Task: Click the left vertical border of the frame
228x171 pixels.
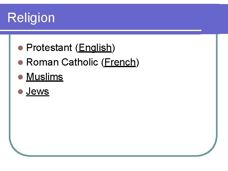Action: (9, 95)
